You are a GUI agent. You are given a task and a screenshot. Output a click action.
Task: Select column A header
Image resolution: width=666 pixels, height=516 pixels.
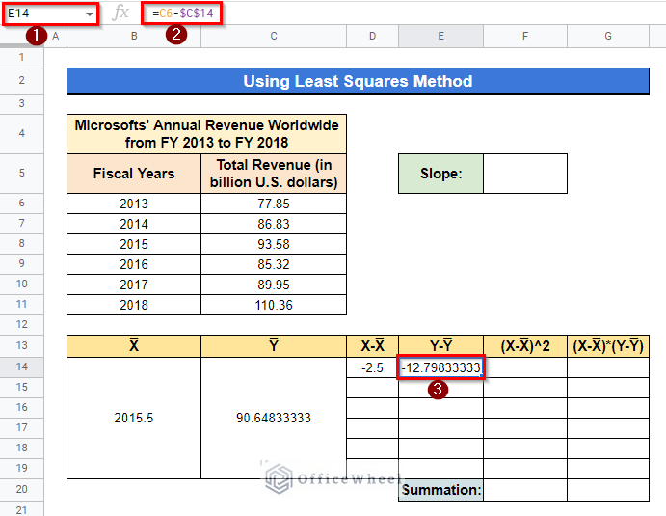coord(55,36)
